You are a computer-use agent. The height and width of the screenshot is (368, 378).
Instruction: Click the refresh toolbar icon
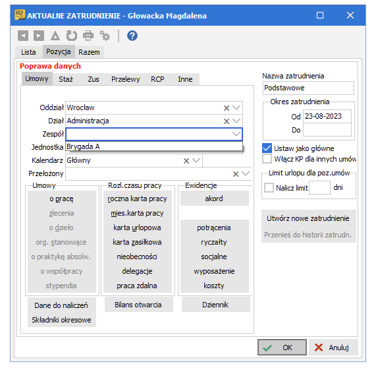pyautogui.click(x=72, y=36)
